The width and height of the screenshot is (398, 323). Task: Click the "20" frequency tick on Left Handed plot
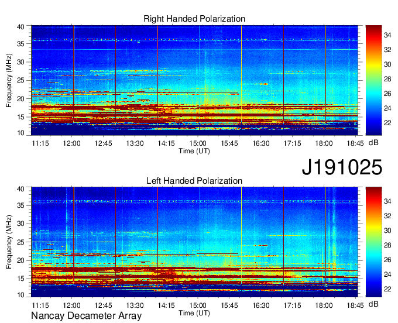tap(20, 260)
